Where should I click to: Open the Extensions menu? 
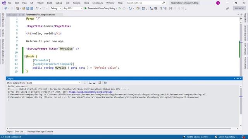97,3
